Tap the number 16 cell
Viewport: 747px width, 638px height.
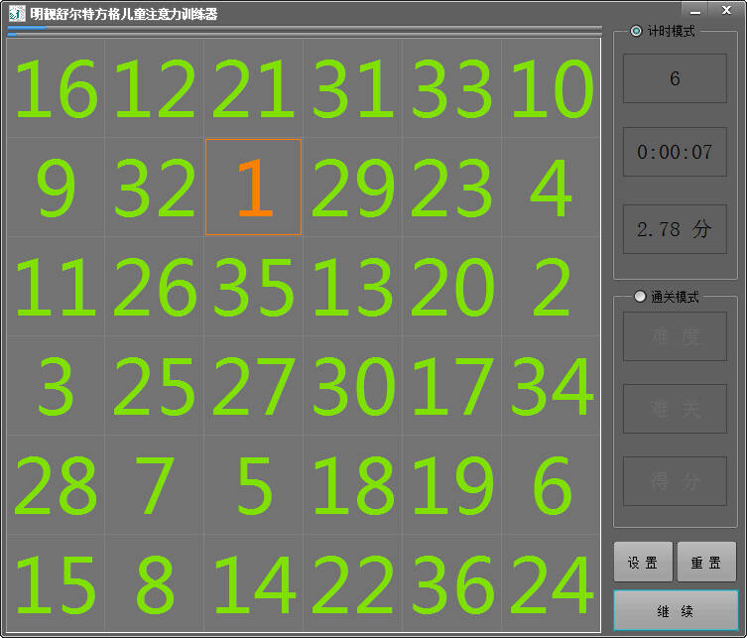click(x=56, y=88)
